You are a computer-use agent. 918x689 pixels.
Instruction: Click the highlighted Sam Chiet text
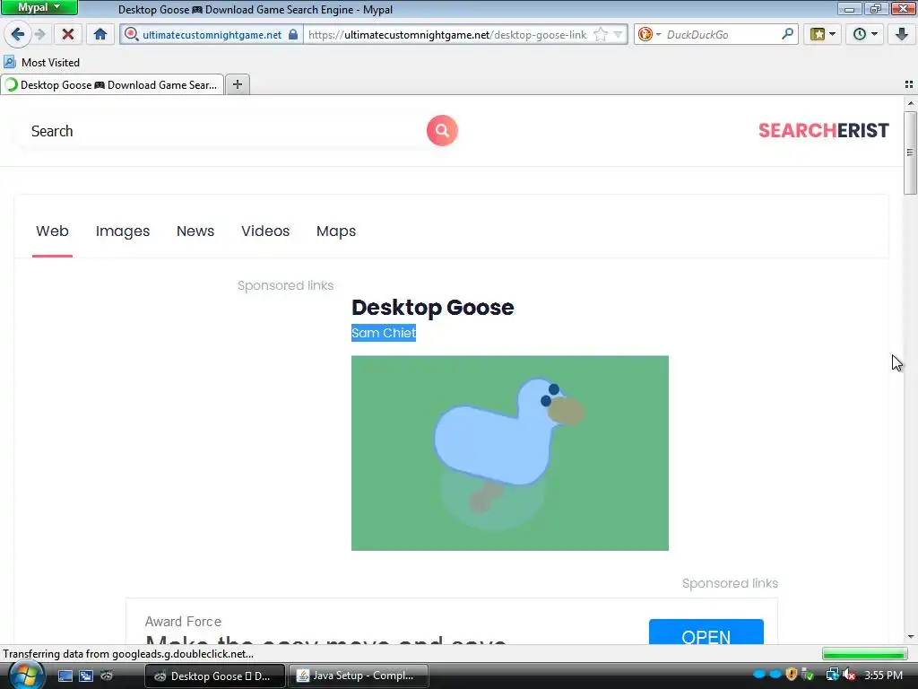tap(384, 333)
